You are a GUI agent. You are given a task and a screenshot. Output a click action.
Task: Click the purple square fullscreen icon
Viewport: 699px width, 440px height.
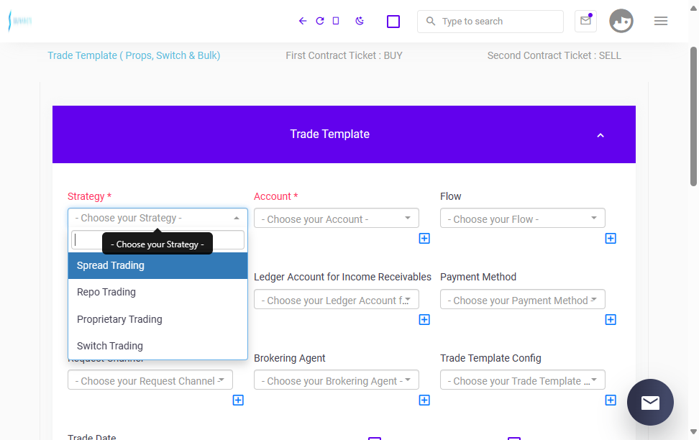(x=393, y=22)
